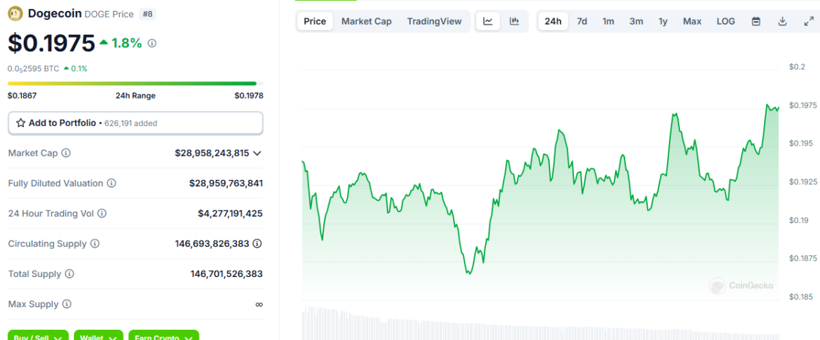Expand chart to fullscreen

click(x=808, y=21)
